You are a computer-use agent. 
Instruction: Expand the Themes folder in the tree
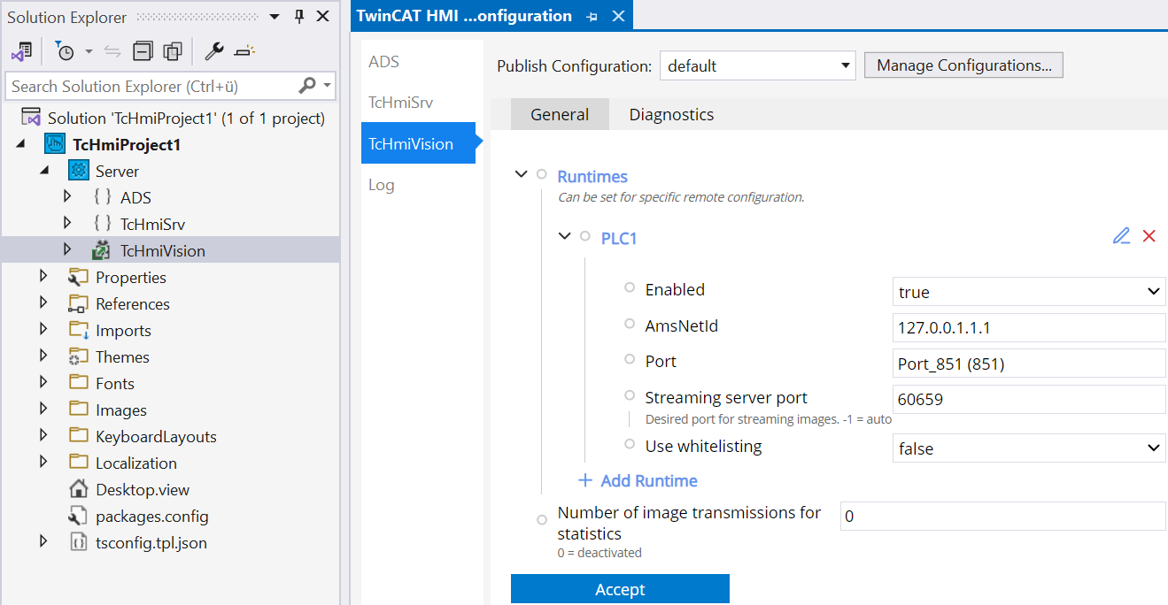(x=43, y=356)
